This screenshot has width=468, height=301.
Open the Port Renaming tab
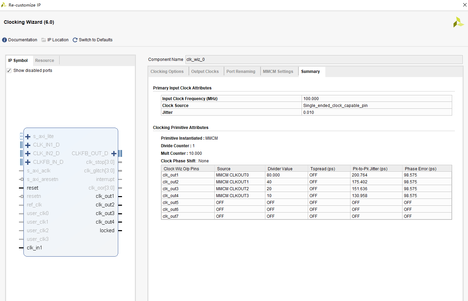[x=241, y=72]
